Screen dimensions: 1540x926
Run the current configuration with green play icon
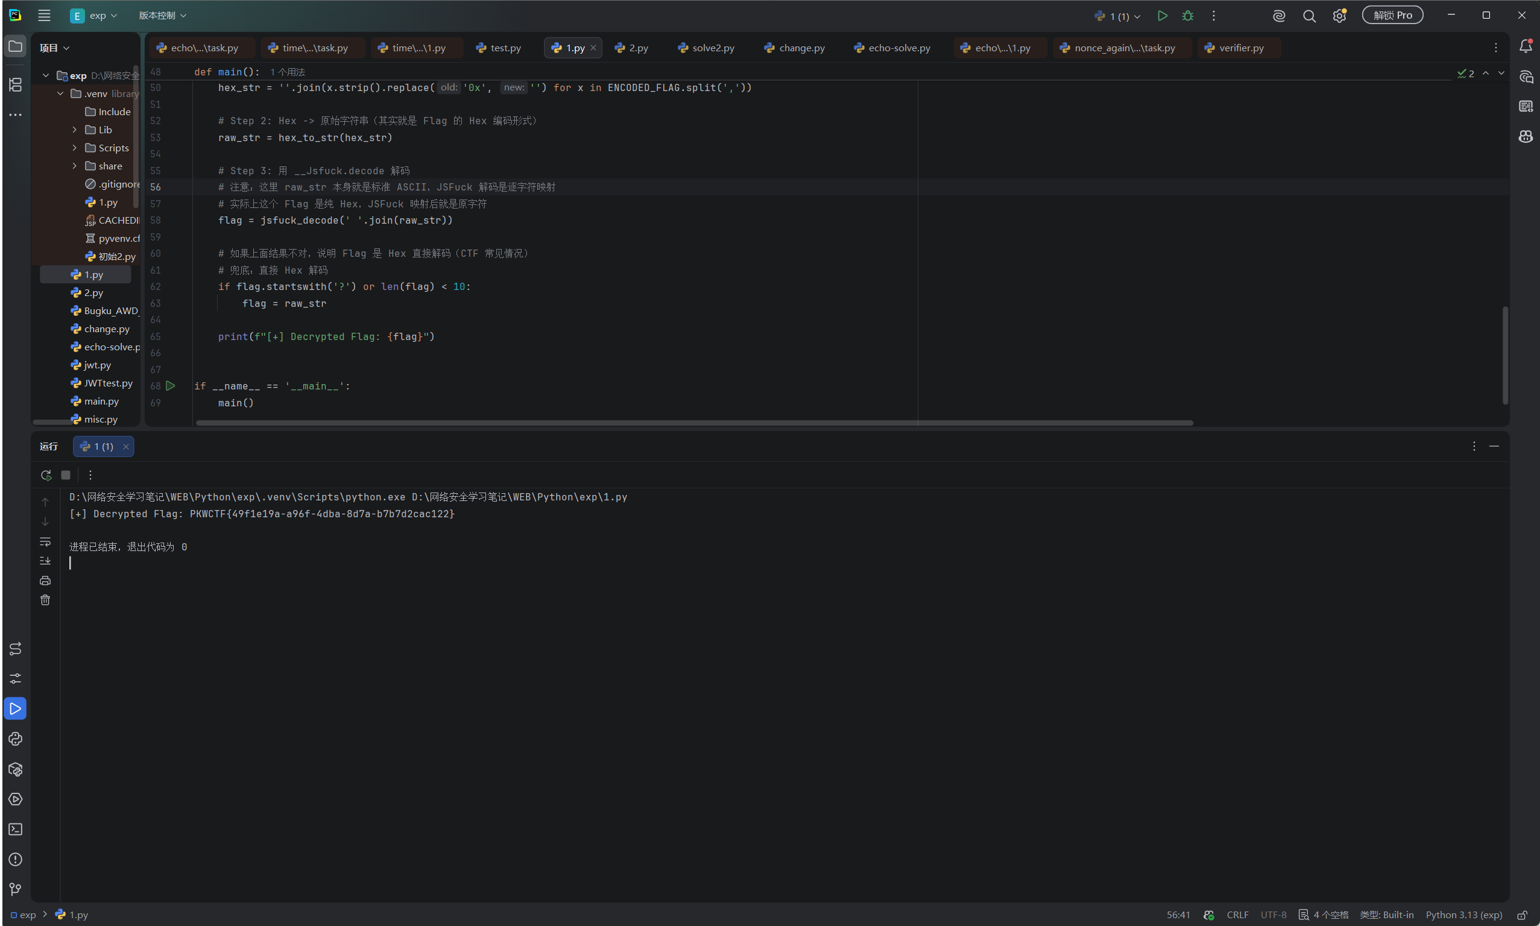(x=1162, y=16)
